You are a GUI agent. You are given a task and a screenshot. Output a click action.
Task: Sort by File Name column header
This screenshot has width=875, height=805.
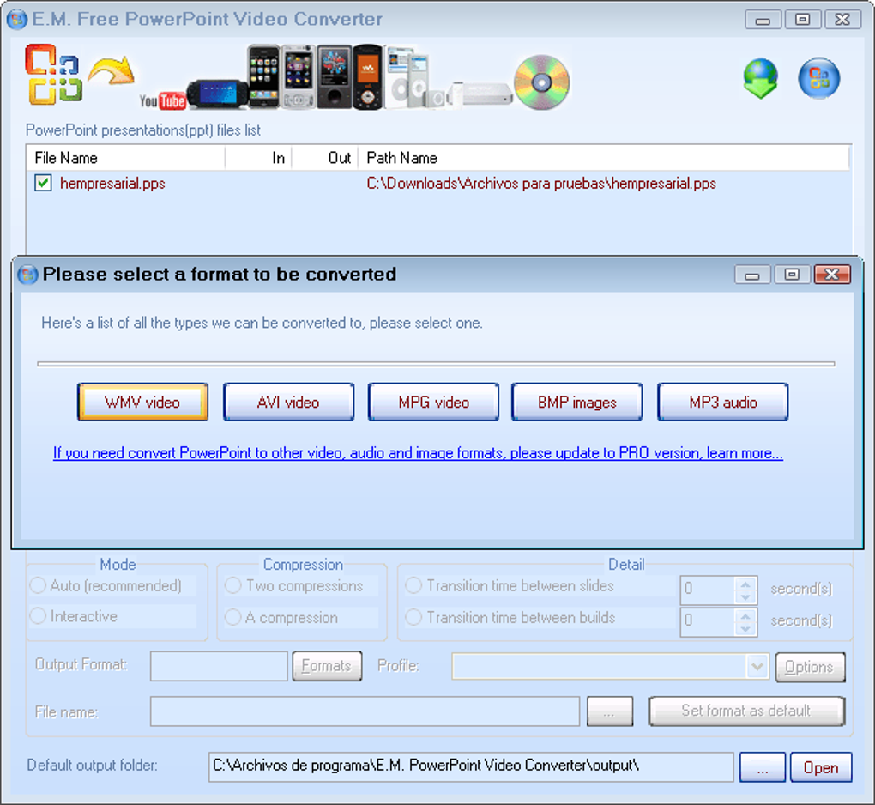click(125, 158)
